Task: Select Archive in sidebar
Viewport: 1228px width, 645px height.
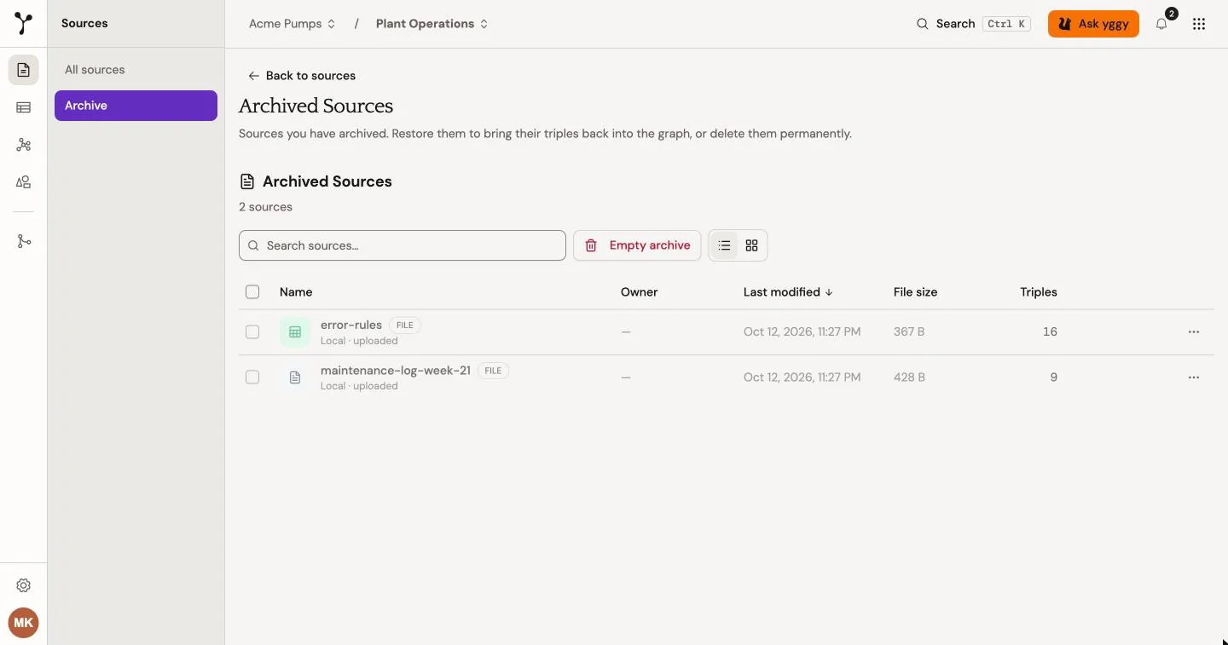Action: pos(136,106)
